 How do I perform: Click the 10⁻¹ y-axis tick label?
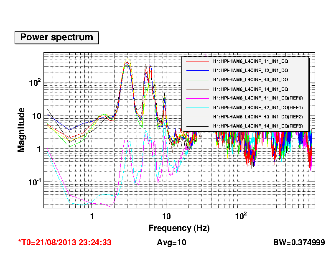tap(34, 182)
